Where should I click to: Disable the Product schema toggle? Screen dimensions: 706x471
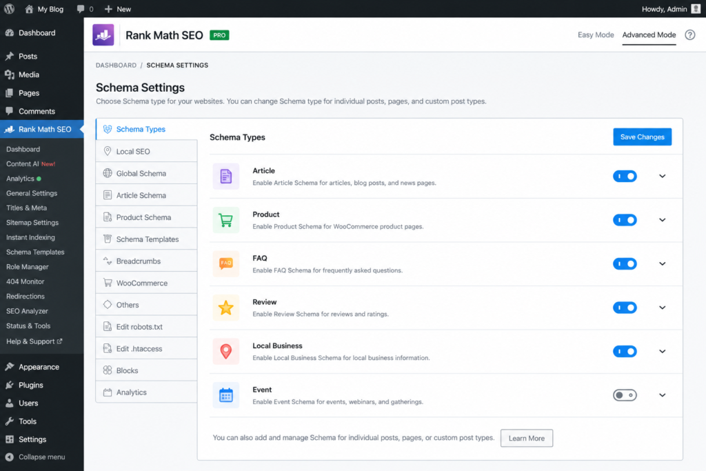coord(625,220)
